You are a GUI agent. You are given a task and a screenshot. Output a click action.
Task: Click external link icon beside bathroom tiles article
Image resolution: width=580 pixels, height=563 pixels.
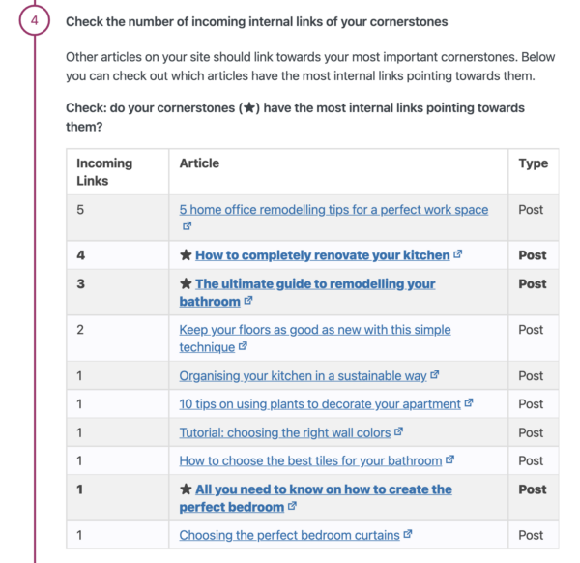(449, 459)
